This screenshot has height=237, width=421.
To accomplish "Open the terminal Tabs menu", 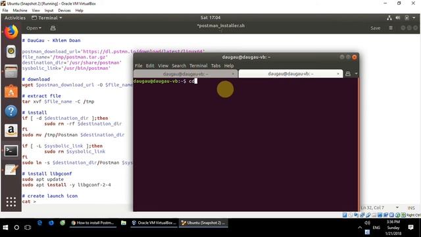I will (216, 66).
